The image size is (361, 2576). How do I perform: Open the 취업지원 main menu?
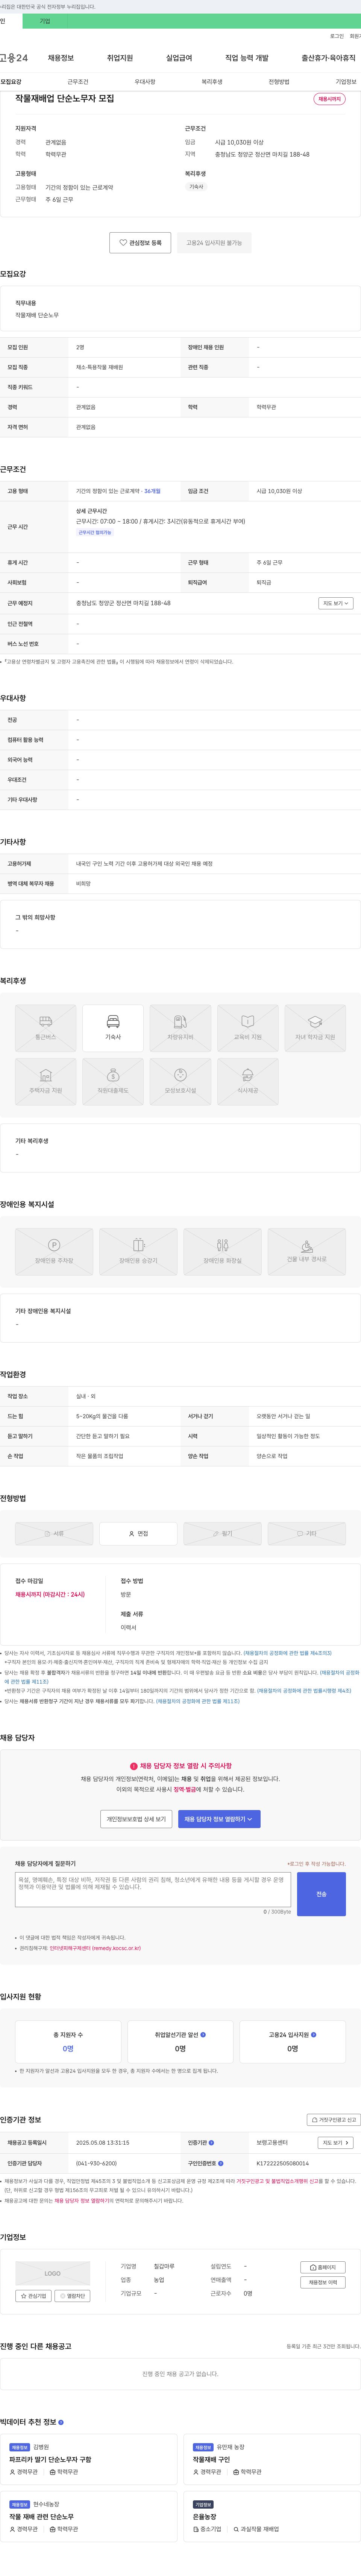pyautogui.click(x=120, y=58)
